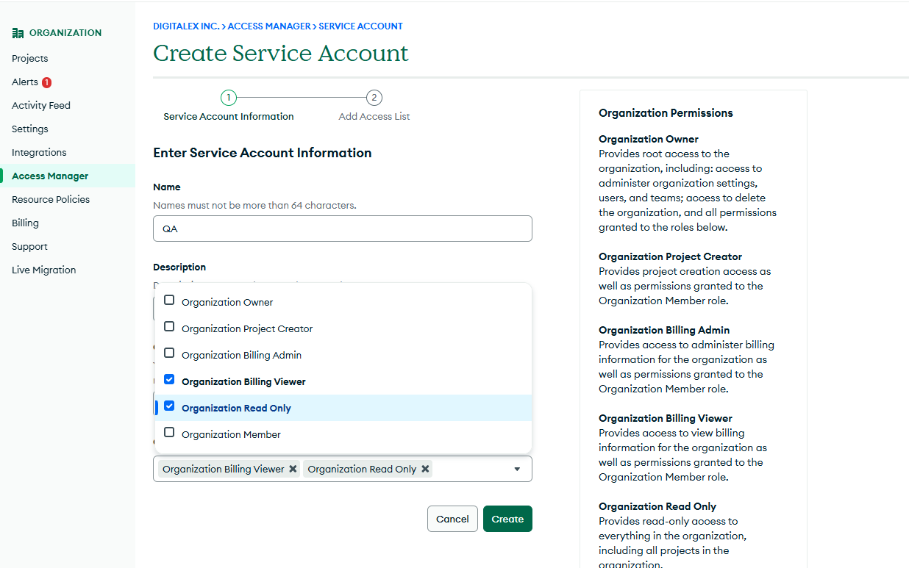Select Organization Billing Admin option in list
The height and width of the screenshot is (568, 909).
241,355
